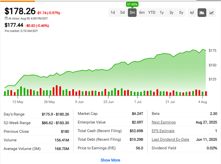View the 5y price history
Screen dimensions: 221x164
[181, 12]
